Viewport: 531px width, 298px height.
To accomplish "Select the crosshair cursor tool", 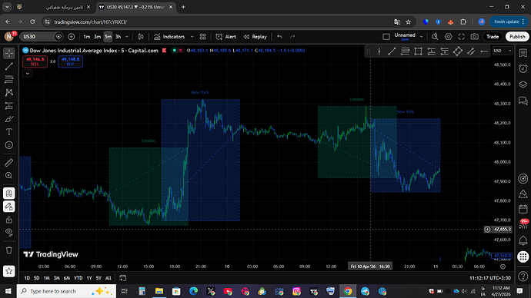I will pos(8,53).
